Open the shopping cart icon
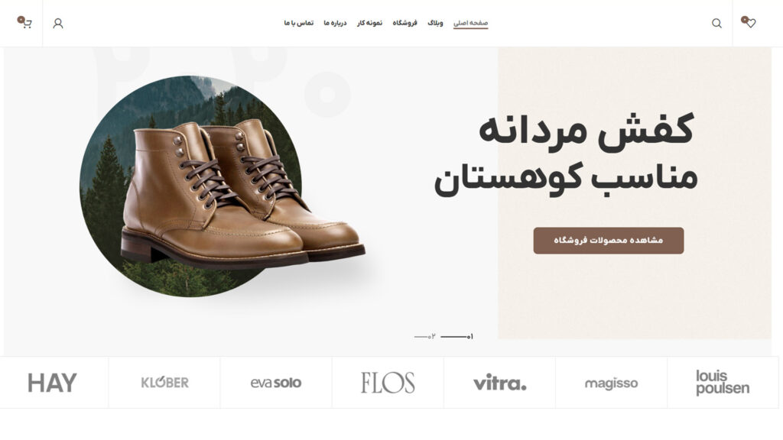The image size is (783, 440). [x=25, y=22]
